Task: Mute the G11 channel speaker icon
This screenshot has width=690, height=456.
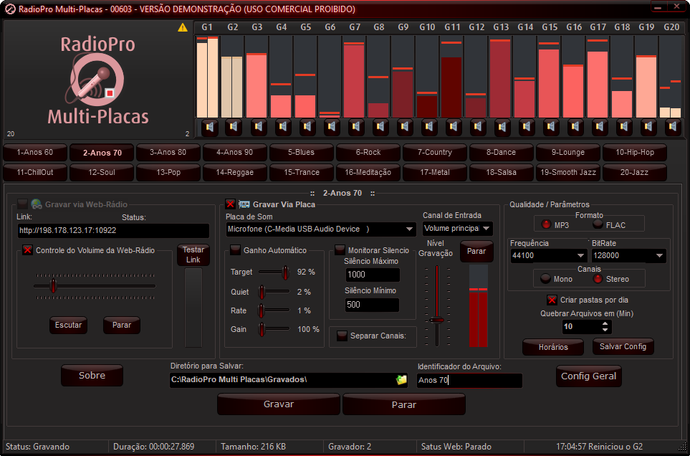Action: tap(454, 127)
